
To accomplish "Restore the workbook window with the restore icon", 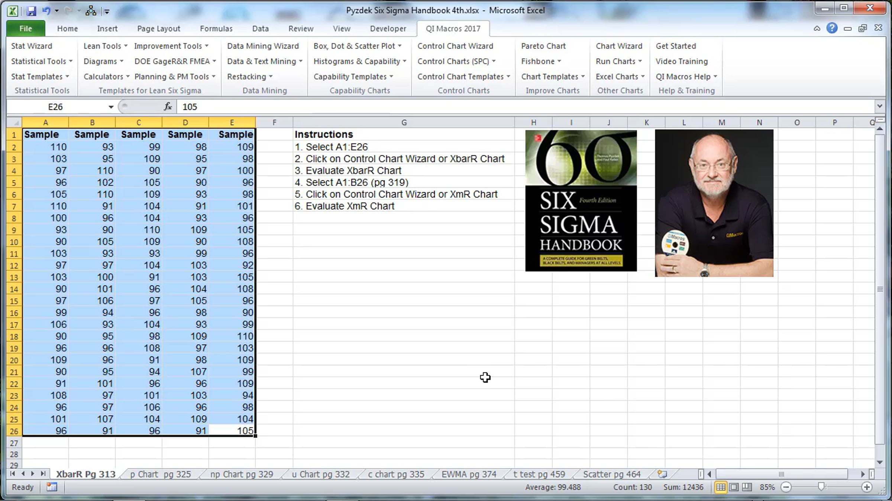I will point(863,28).
